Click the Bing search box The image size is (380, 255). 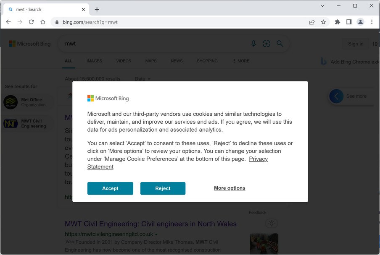(156, 44)
